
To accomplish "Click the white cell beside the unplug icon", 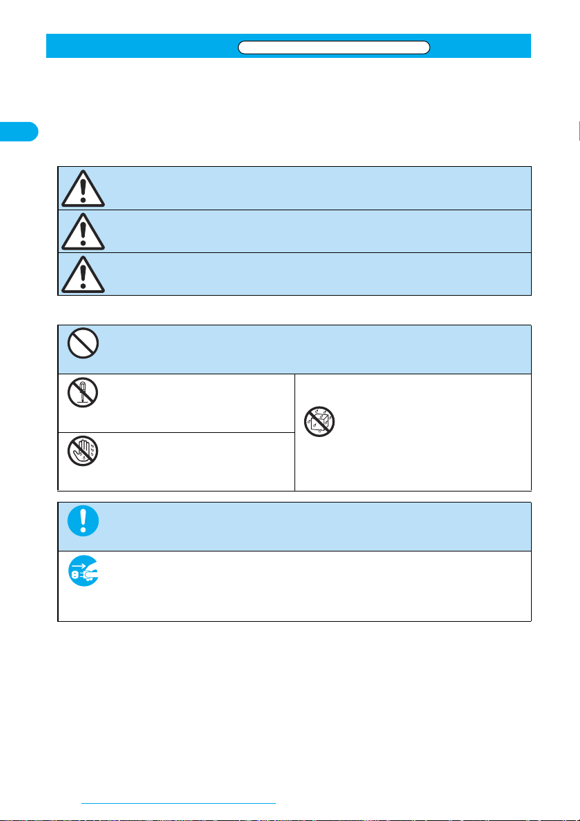I will [315, 586].
